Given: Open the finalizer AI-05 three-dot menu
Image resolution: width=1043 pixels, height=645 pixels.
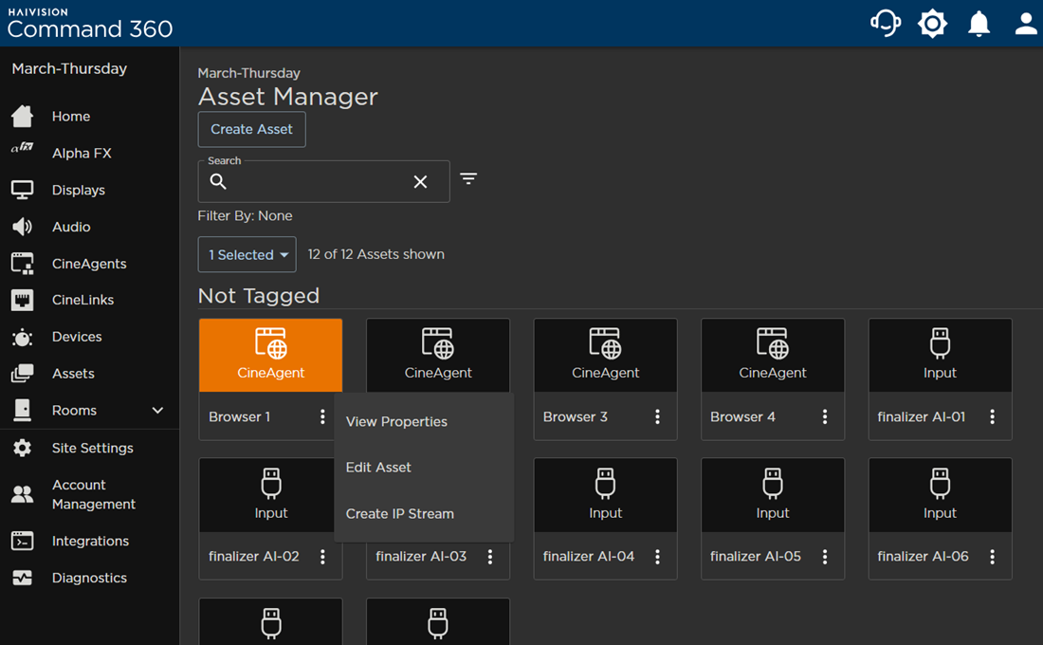Looking at the screenshot, I should click(825, 557).
